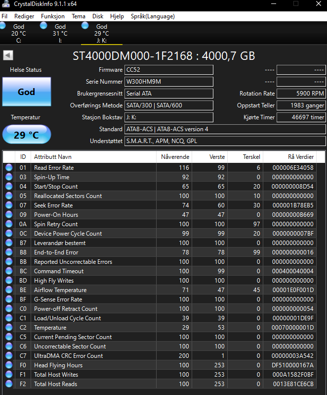Click the Nåverende column header

click(x=174, y=157)
